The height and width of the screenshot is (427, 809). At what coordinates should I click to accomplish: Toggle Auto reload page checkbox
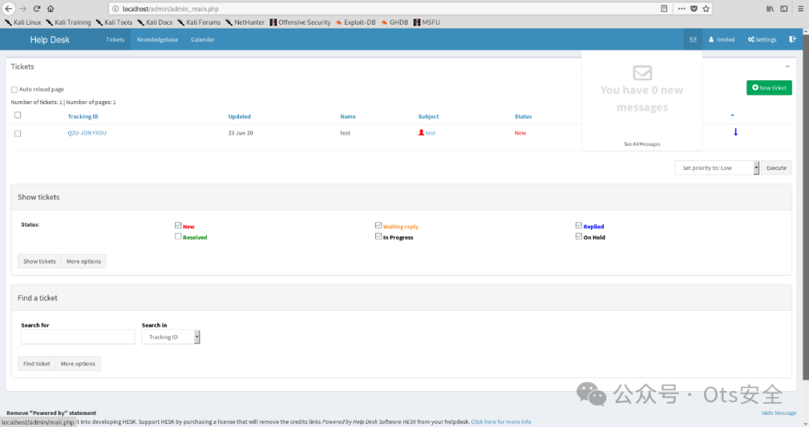coord(14,90)
